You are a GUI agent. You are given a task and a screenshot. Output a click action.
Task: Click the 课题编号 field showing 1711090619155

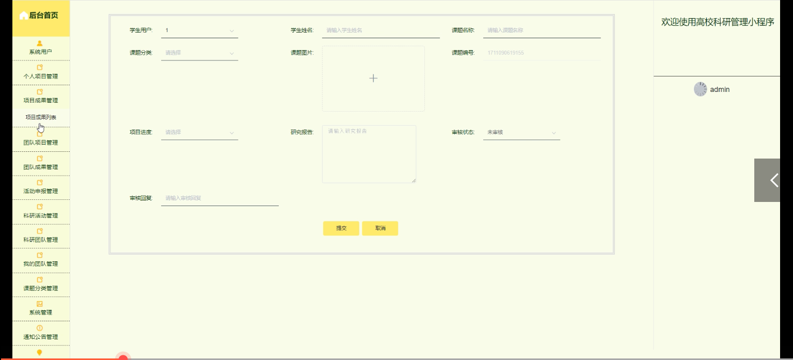coord(542,53)
